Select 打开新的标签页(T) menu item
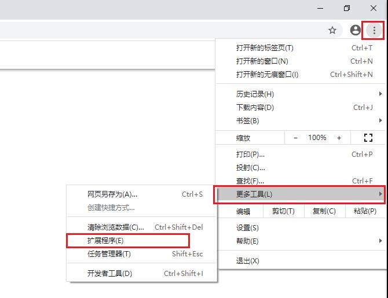 click(x=265, y=47)
